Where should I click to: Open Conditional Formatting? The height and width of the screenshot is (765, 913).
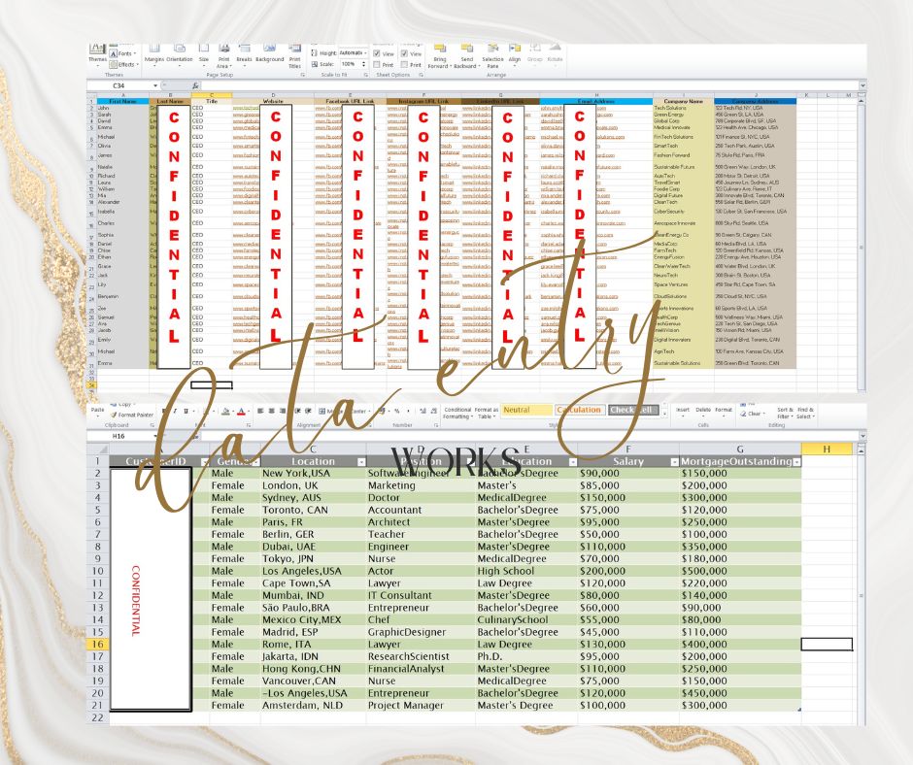pyautogui.click(x=457, y=412)
